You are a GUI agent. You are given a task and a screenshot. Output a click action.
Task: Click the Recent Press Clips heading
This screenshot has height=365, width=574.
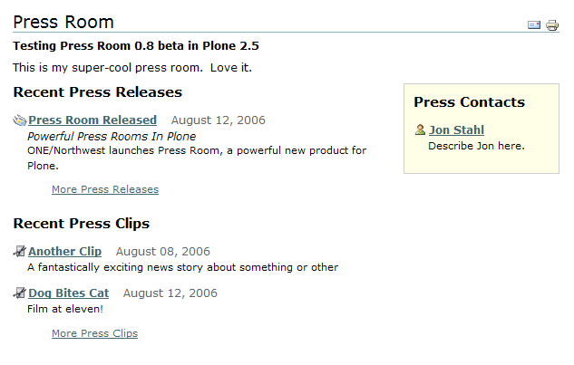[82, 224]
